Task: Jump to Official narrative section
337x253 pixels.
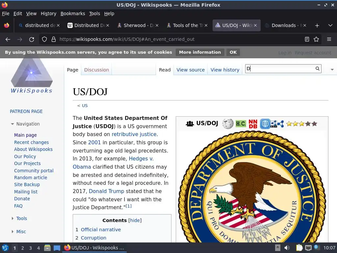Action: [101, 230]
